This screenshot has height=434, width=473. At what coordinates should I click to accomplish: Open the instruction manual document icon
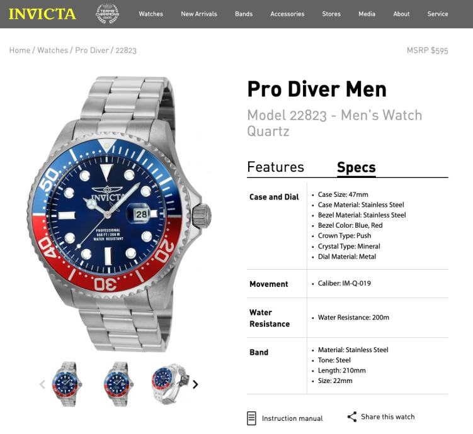[251, 418]
